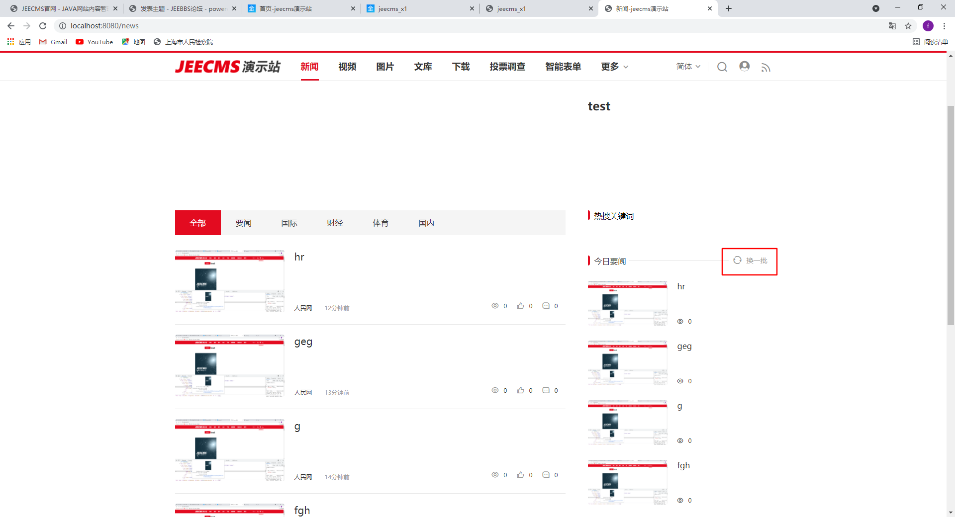Viewport: 955px width, 517px height.
Task: Click the views eye icon on geg article
Action: pos(495,390)
